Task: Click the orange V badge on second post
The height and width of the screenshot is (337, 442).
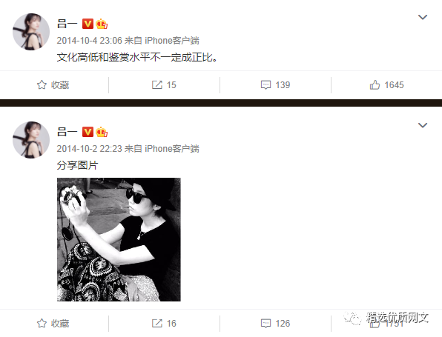Action: coord(88,132)
